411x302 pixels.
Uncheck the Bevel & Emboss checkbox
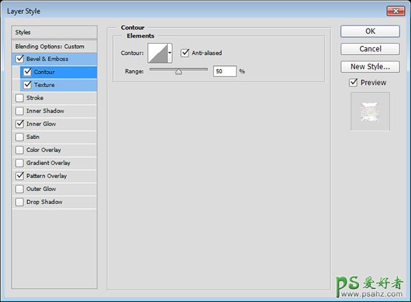click(x=19, y=59)
